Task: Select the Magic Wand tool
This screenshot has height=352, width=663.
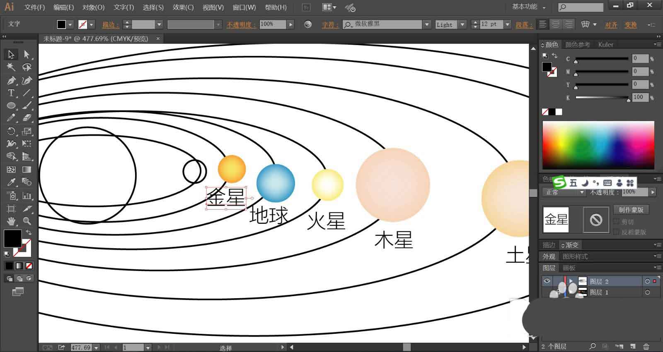Action: (11, 67)
